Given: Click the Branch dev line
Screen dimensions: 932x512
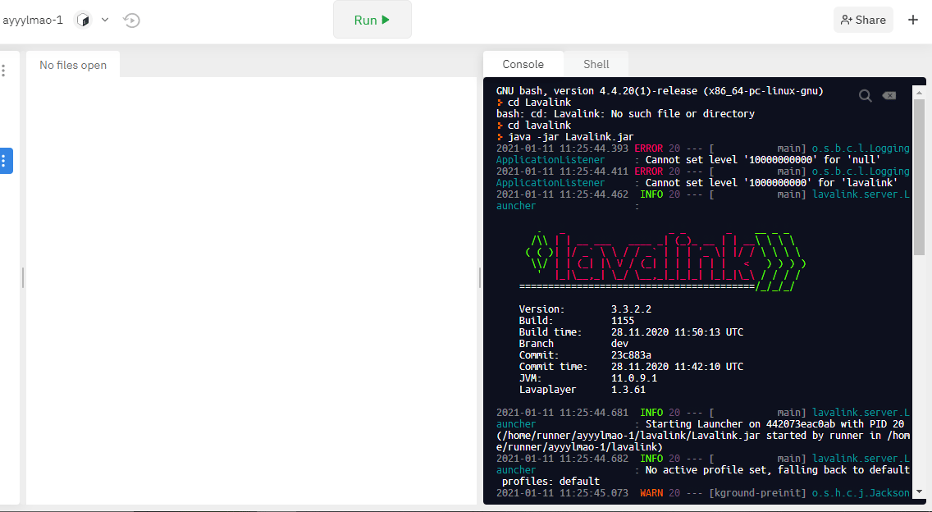Looking at the screenshot, I should click(573, 344).
